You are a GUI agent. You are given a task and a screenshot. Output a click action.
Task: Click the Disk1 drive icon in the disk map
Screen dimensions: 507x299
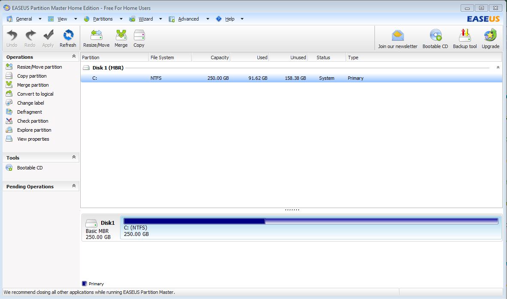click(x=91, y=223)
